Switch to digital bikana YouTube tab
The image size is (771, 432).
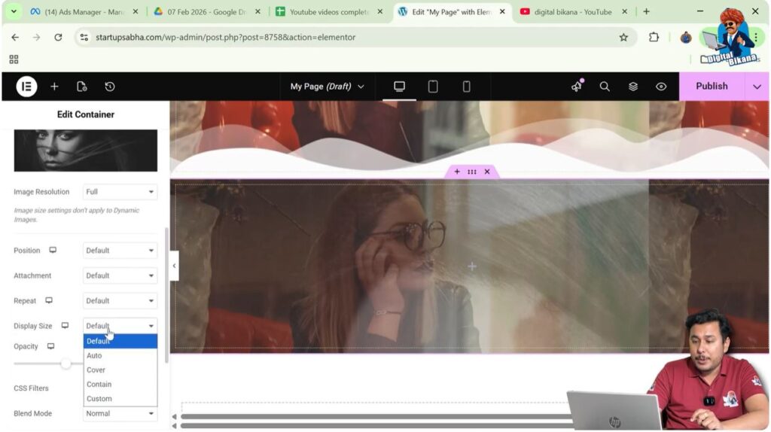[x=573, y=12]
